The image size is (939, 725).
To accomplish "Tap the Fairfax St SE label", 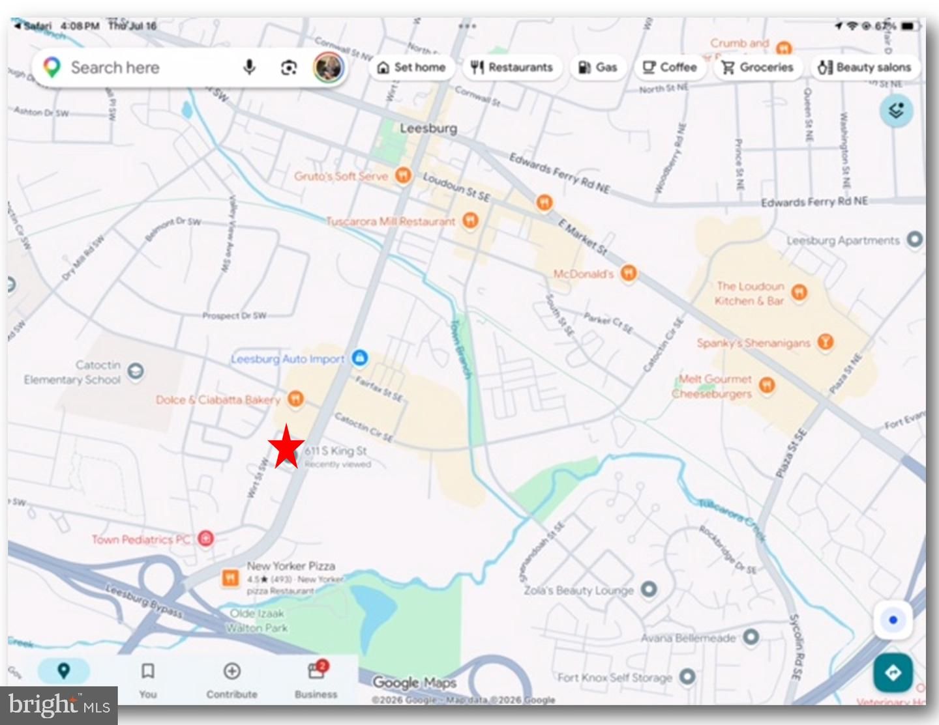I will pos(379,388).
